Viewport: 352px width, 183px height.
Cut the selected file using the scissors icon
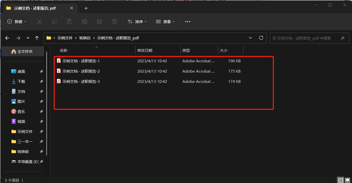pyautogui.click(x=40, y=22)
